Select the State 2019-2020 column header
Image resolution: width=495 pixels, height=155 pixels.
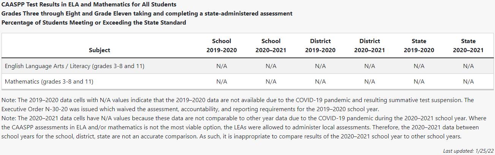pos(419,45)
